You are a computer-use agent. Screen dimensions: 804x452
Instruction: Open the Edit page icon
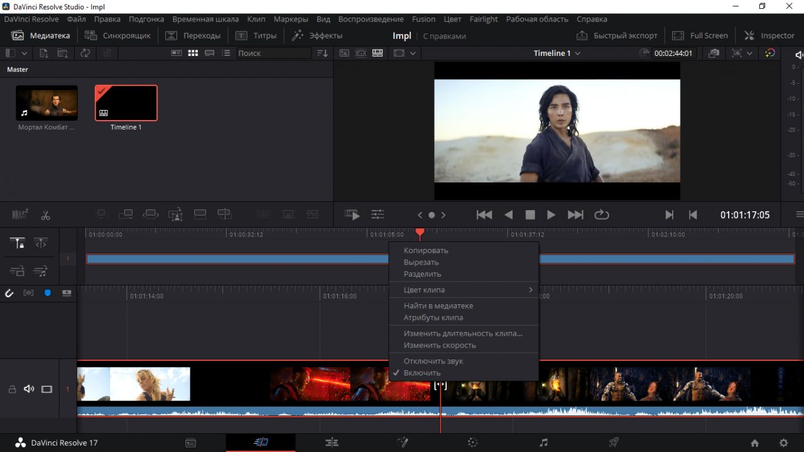(x=332, y=443)
